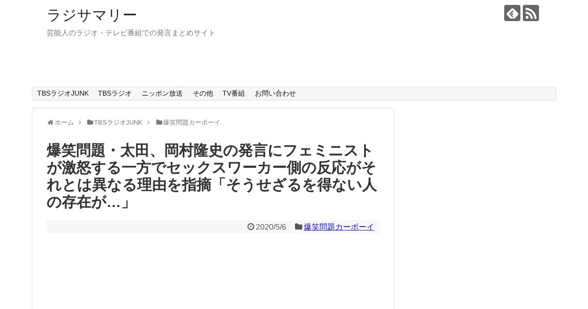Screen dimensions: 588x309
Task: Click the TBSラジオJUNK breadcrumb link
Action: (x=118, y=123)
